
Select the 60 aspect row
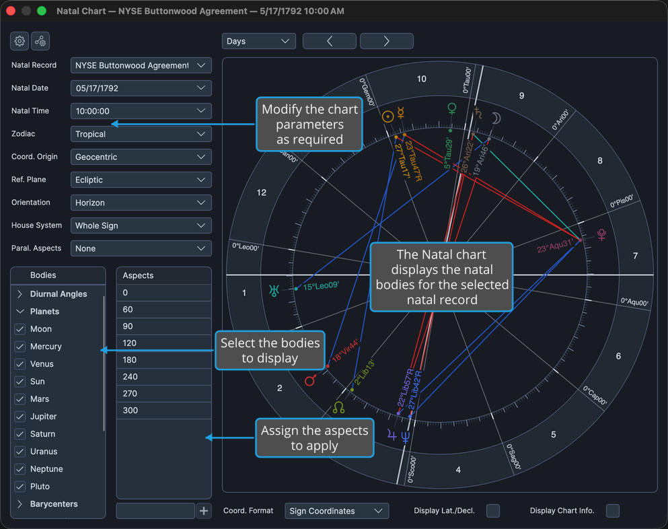164,310
